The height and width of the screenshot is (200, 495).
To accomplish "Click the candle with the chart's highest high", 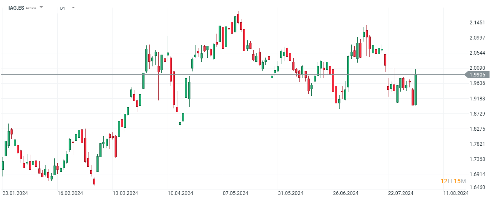I will [x=238, y=18].
